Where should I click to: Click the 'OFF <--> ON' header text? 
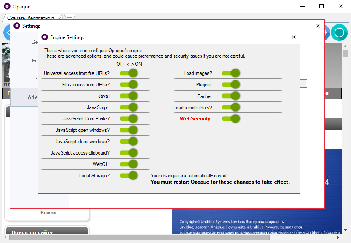coord(129,64)
